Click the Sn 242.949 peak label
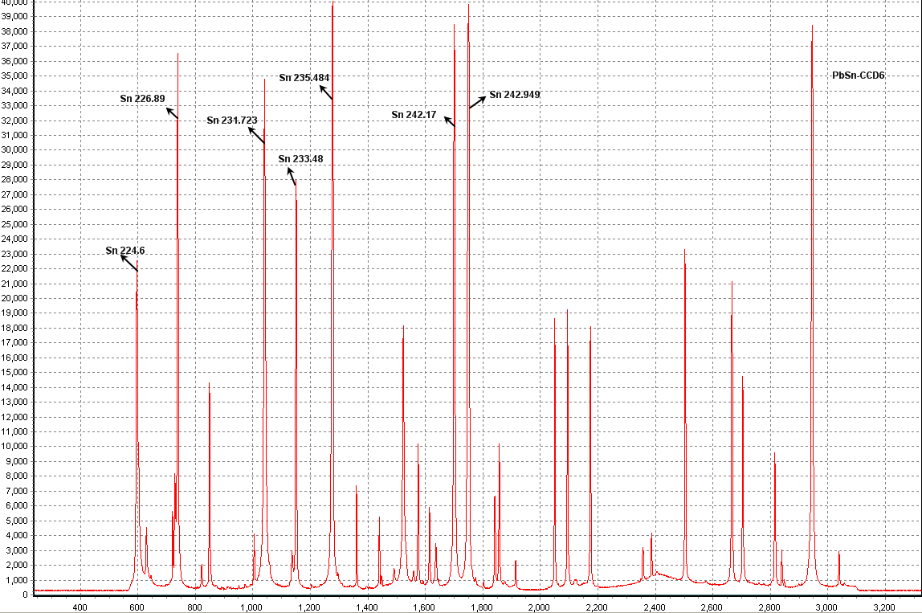 (x=514, y=95)
